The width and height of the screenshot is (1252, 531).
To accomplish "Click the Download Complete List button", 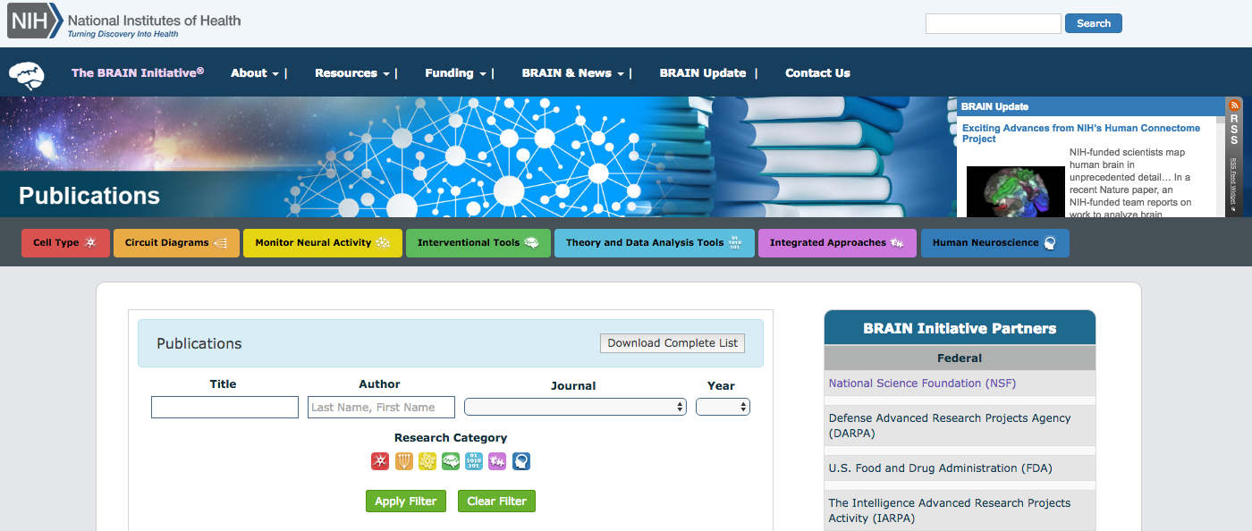I will click(673, 343).
